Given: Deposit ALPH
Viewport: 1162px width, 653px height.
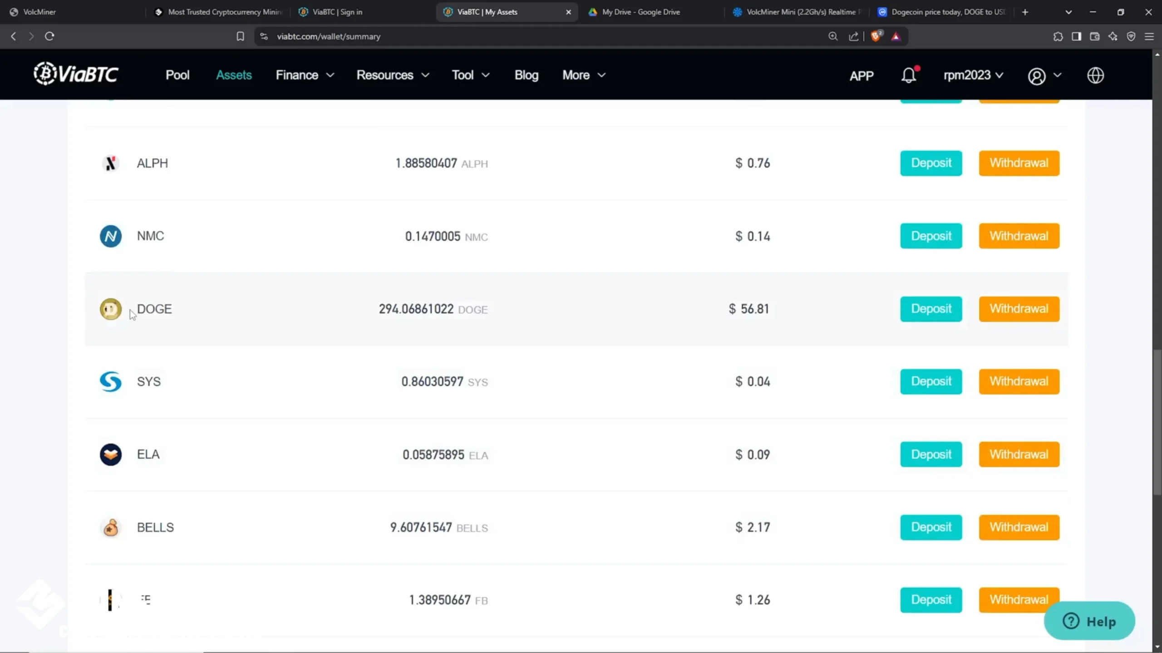Looking at the screenshot, I should [931, 163].
